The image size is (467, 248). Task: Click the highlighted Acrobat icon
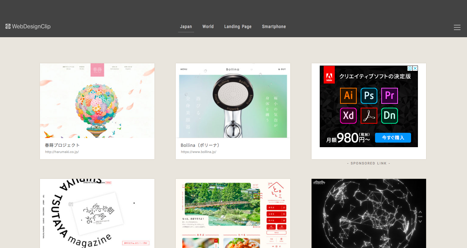click(369, 116)
